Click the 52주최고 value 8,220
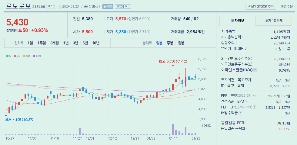 tap(274, 86)
